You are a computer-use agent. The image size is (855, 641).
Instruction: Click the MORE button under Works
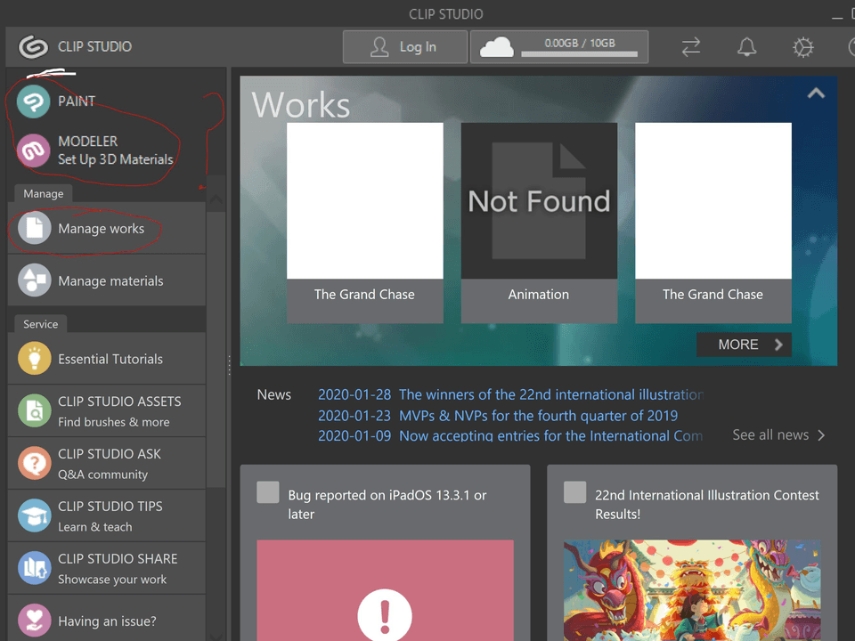744,345
